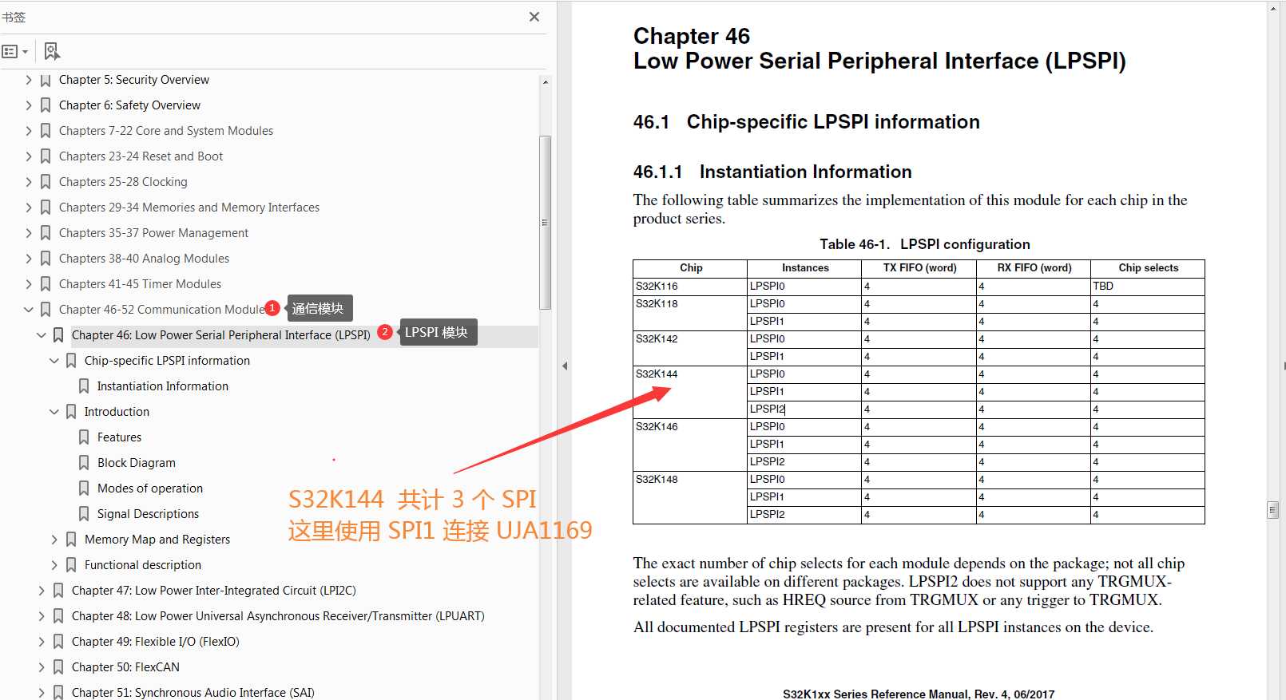Click the find current bookmark icon

tap(52, 52)
